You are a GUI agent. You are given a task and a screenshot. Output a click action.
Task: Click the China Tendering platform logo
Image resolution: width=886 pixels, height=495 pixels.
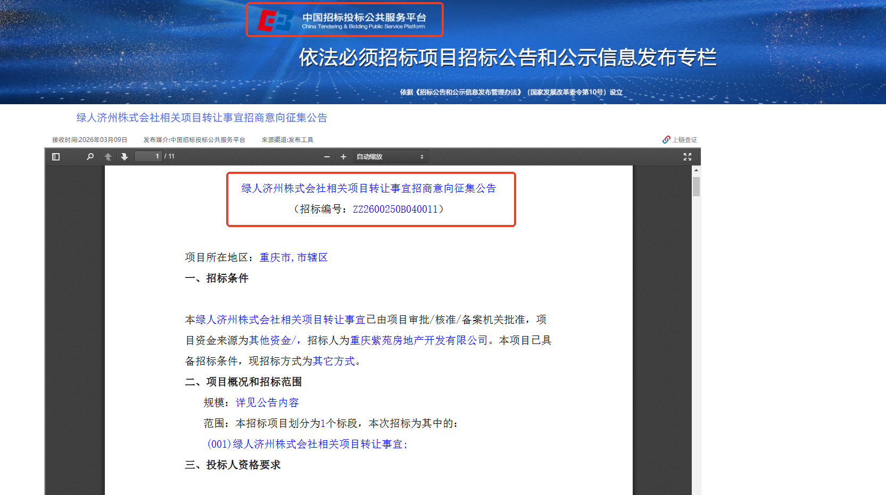click(344, 20)
